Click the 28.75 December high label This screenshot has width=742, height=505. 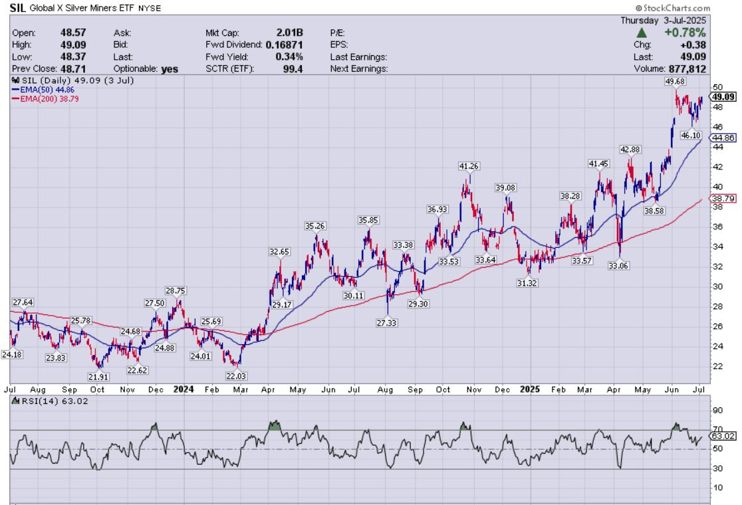[175, 291]
